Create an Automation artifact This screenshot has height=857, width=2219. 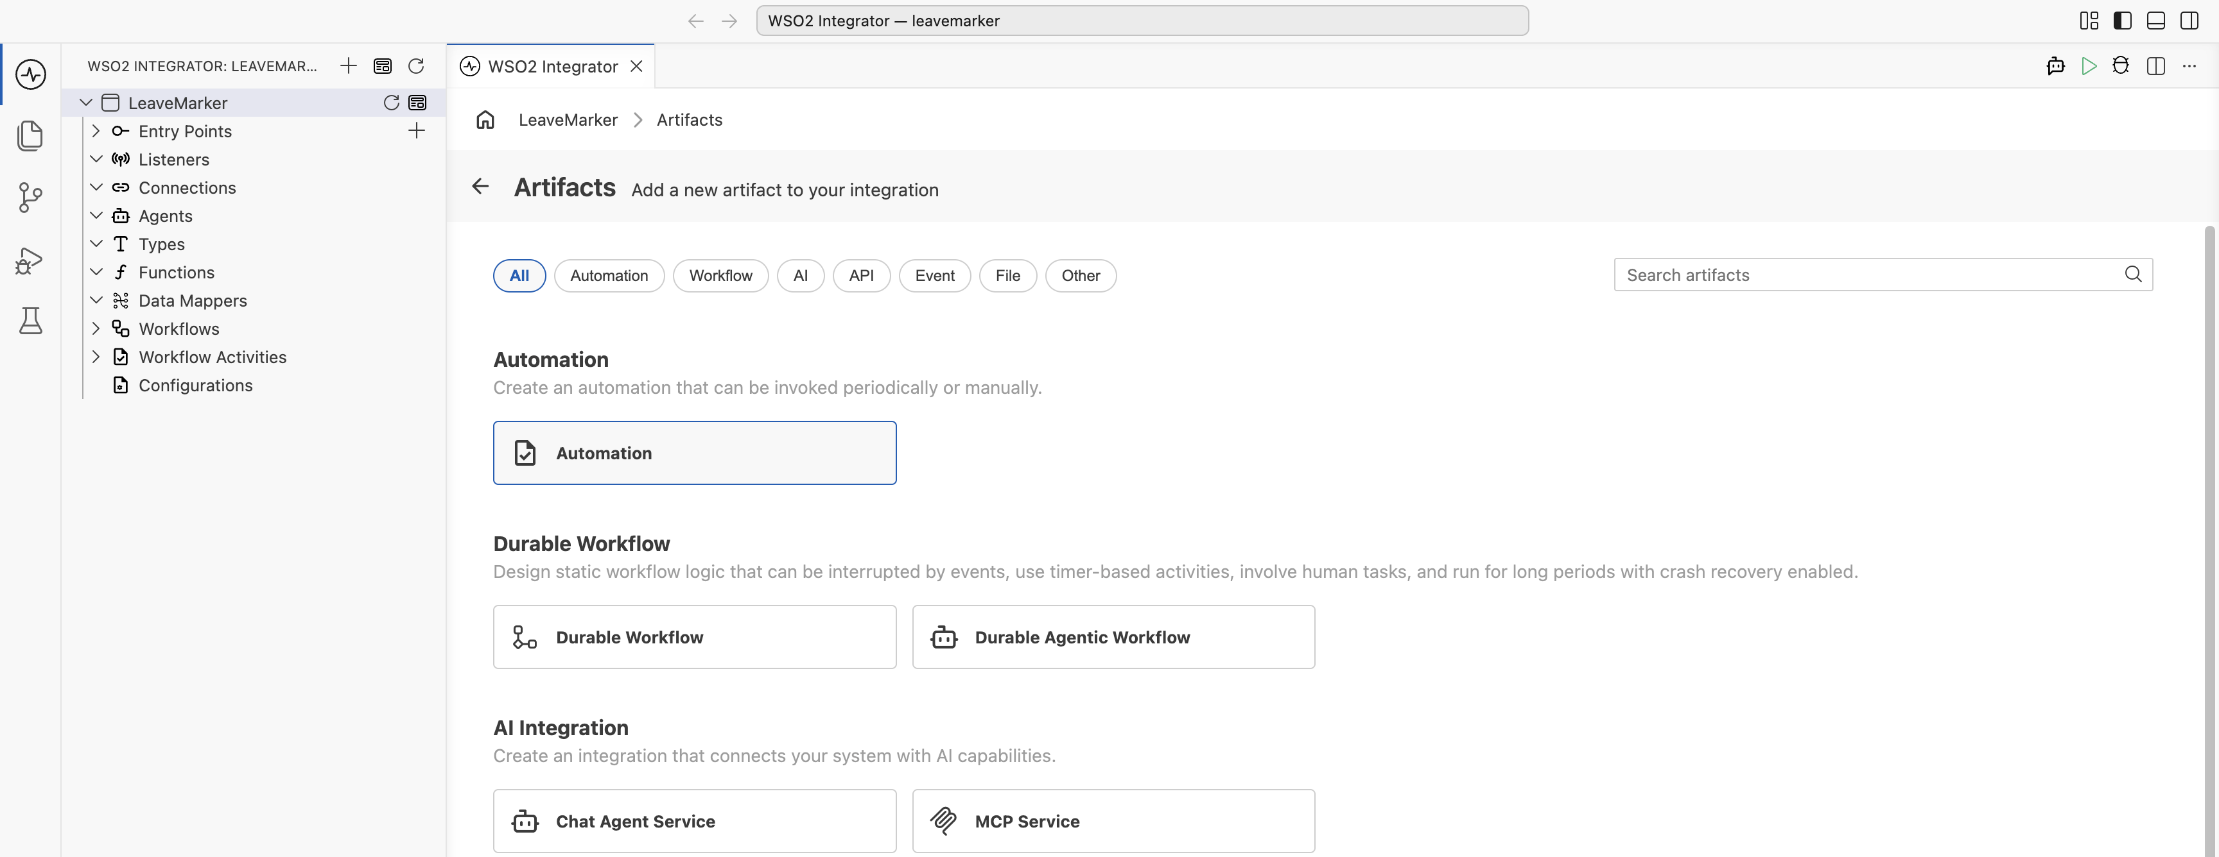coord(694,453)
